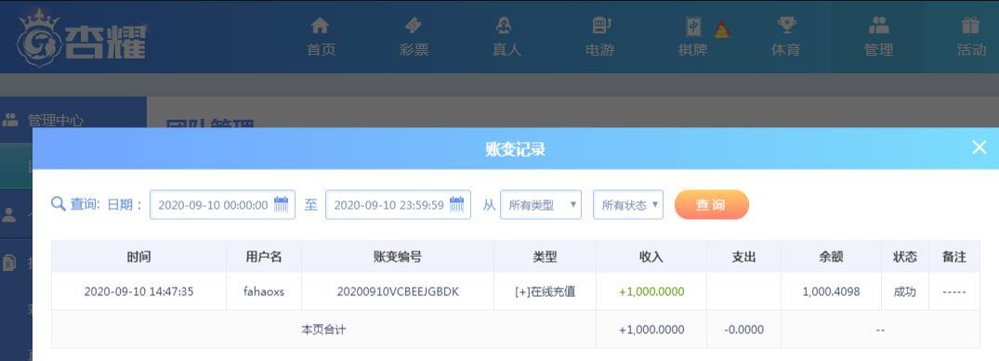Open start date calendar picker icon
The width and height of the screenshot is (999, 361).
(281, 204)
